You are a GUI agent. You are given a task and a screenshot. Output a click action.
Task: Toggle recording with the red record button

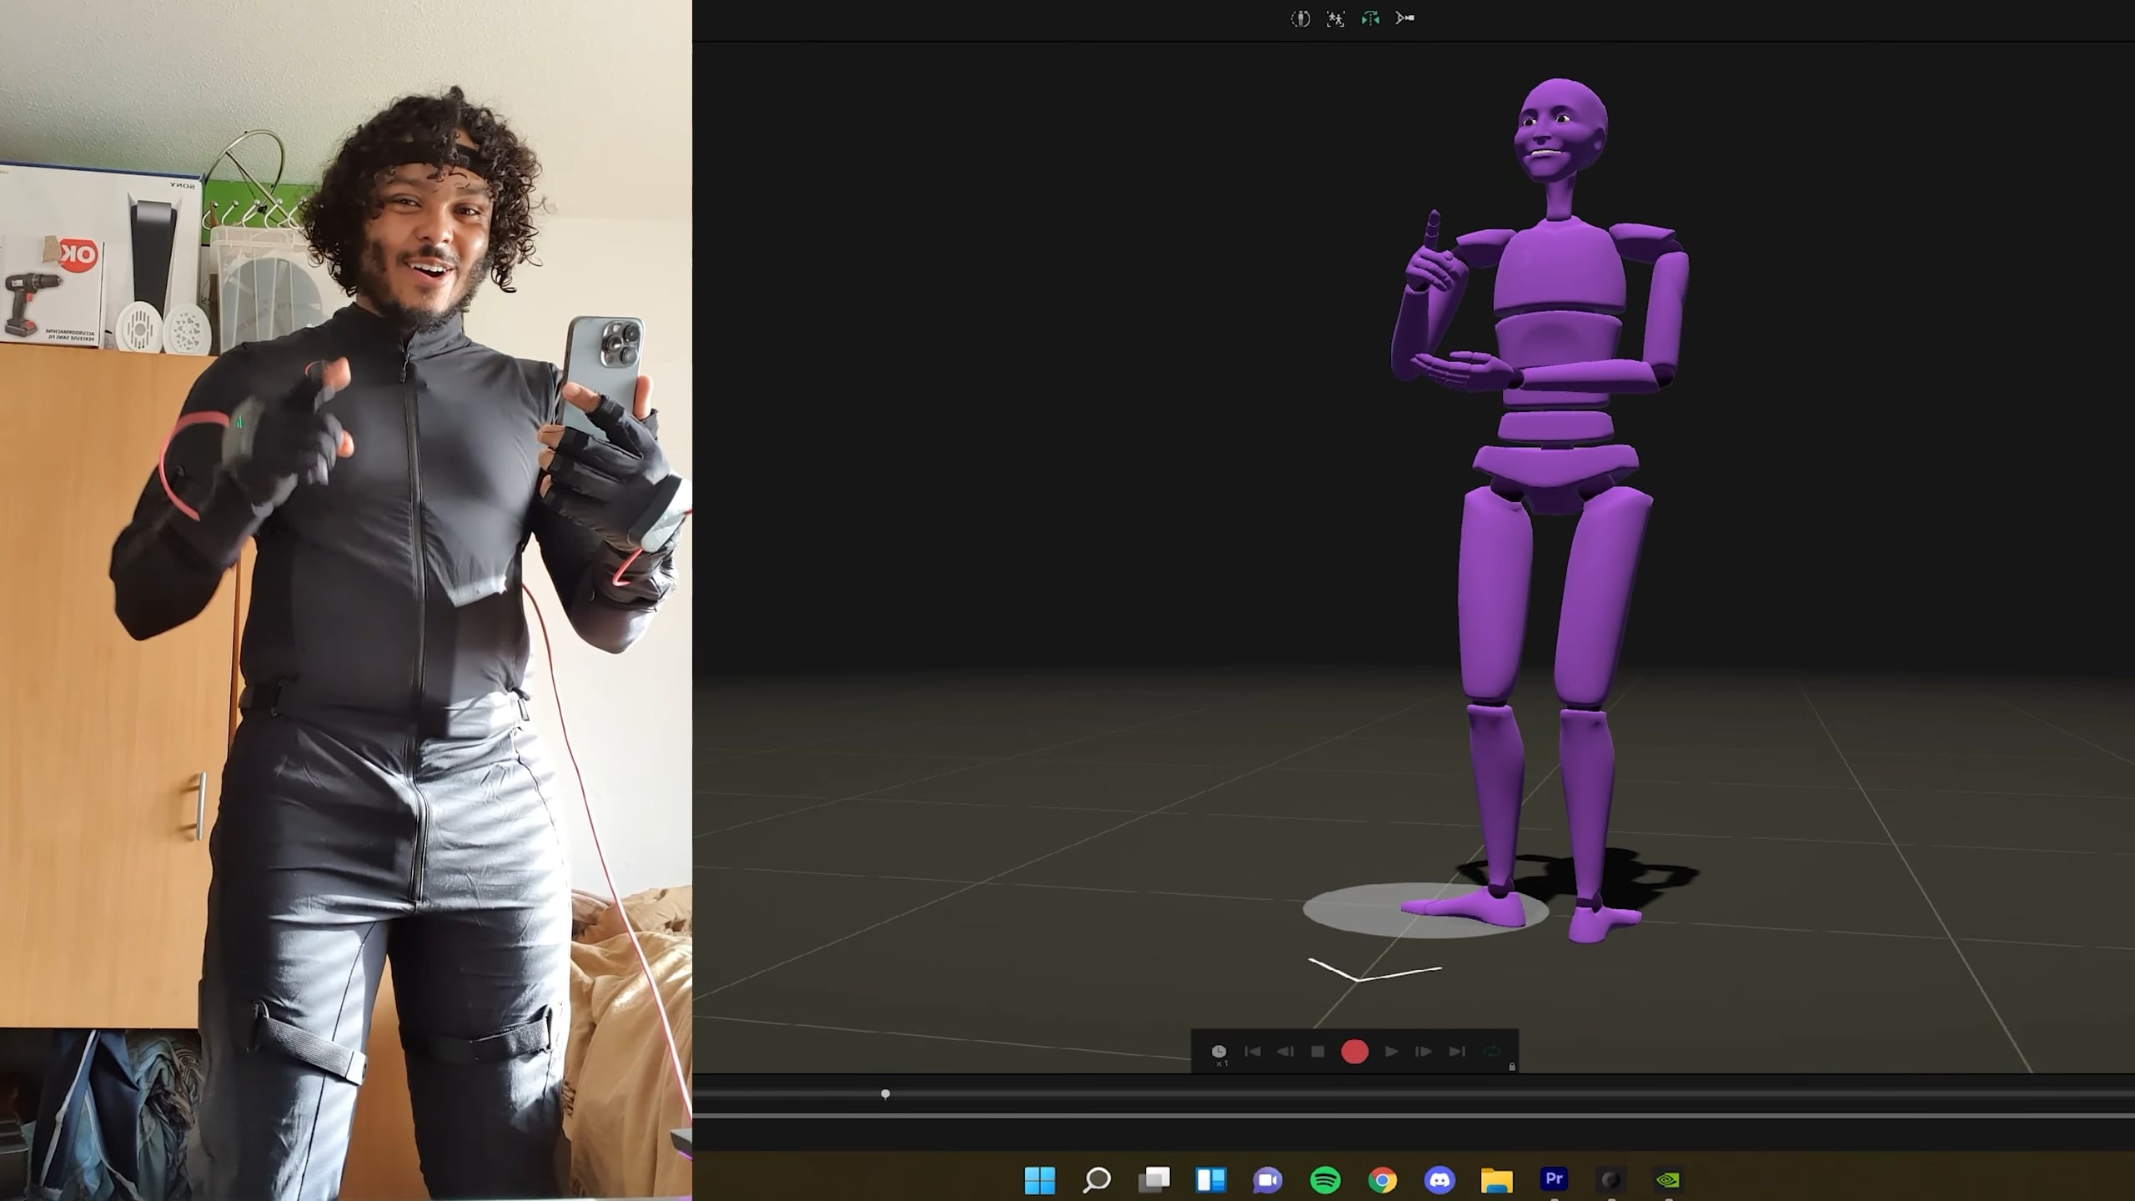click(x=1354, y=1052)
